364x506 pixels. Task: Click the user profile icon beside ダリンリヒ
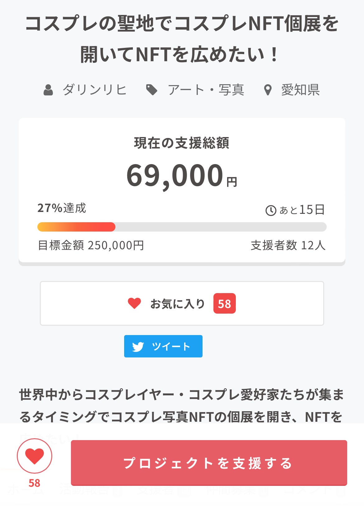click(48, 90)
